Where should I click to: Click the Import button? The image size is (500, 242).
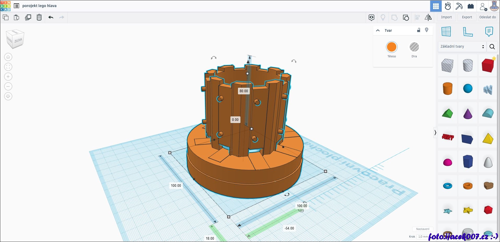tap(446, 17)
